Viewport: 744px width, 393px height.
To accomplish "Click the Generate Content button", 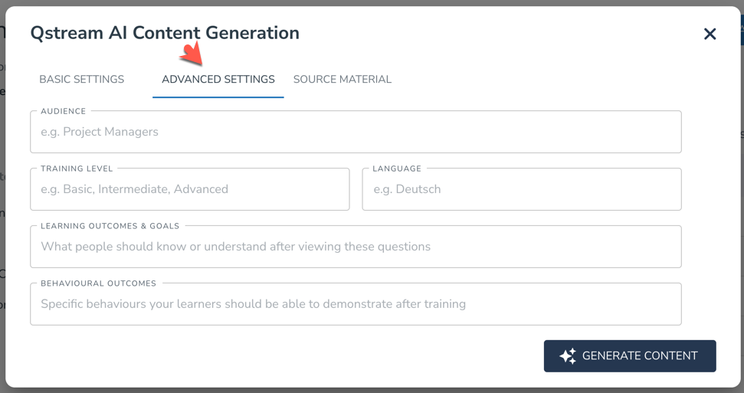I will (630, 356).
